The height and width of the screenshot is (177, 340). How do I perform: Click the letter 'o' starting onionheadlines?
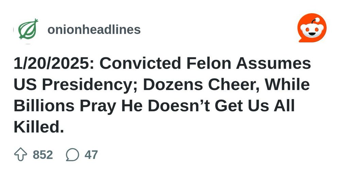click(51, 30)
